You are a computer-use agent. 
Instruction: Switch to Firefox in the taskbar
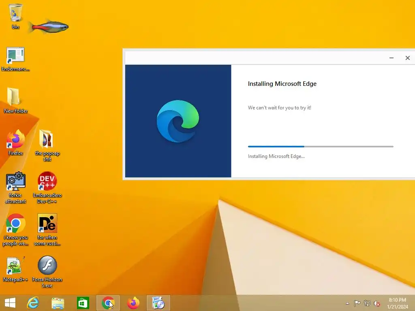coord(133,303)
